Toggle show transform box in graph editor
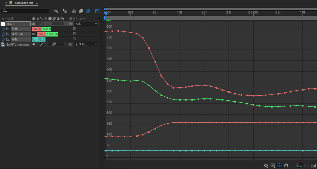317x169 pixels. click(279, 166)
